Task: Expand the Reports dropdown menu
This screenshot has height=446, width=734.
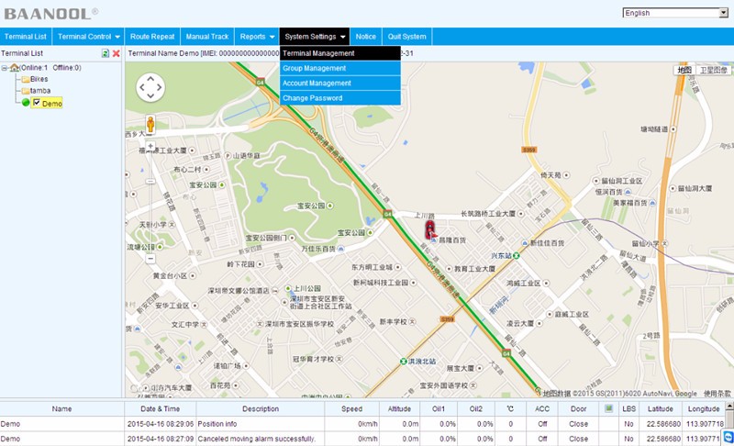Action: [x=257, y=37]
